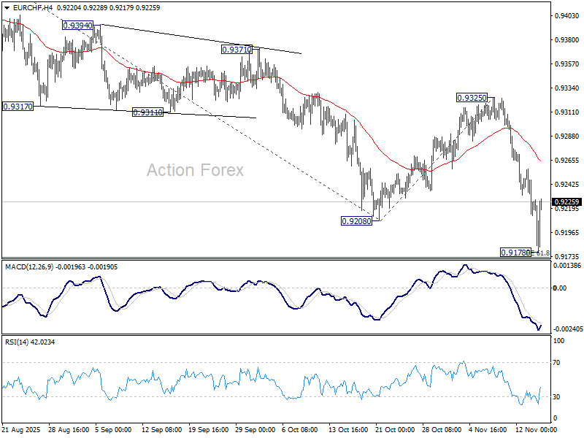584x438 pixels.
Task: Click the 0.93710 swing high label
Action: (x=237, y=50)
